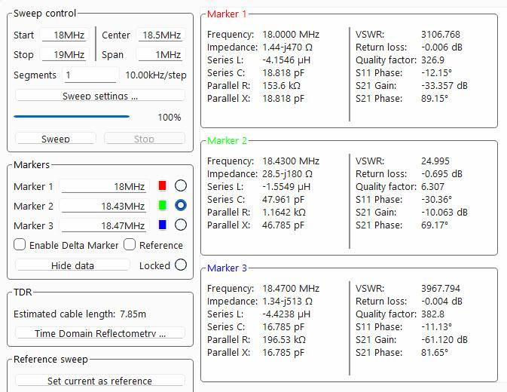
Task: Select the Locked radio button
Action: click(x=181, y=265)
